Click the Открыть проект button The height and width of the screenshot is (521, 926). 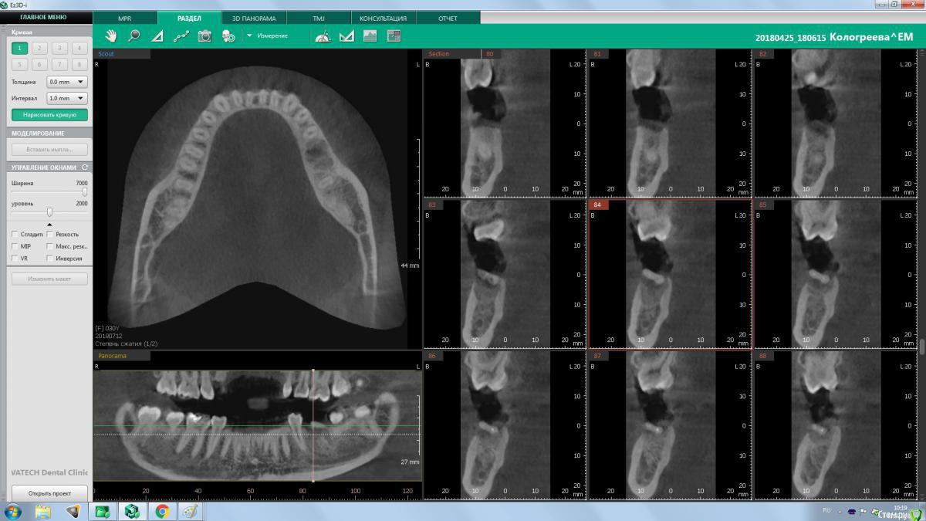point(49,492)
